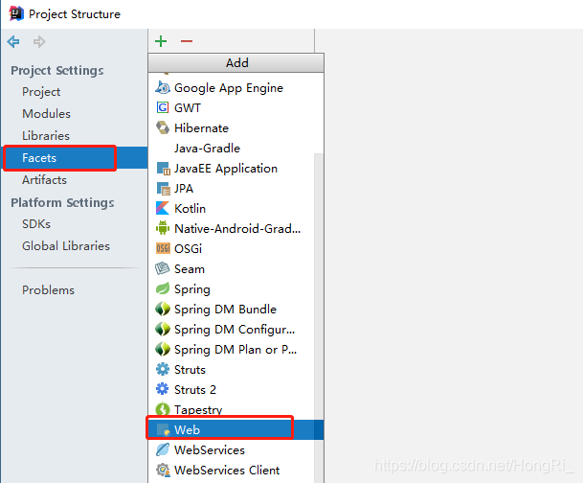This screenshot has width=583, height=483.
Task: Click the Hibernate facet icon
Action: click(163, 128)
